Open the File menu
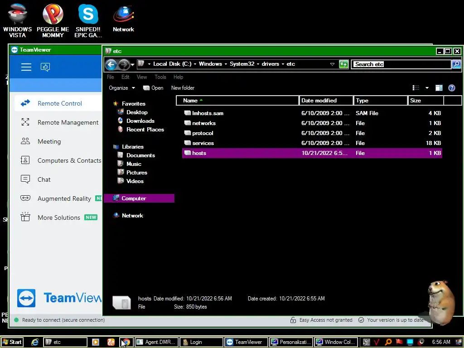 (x=111, y=77)
